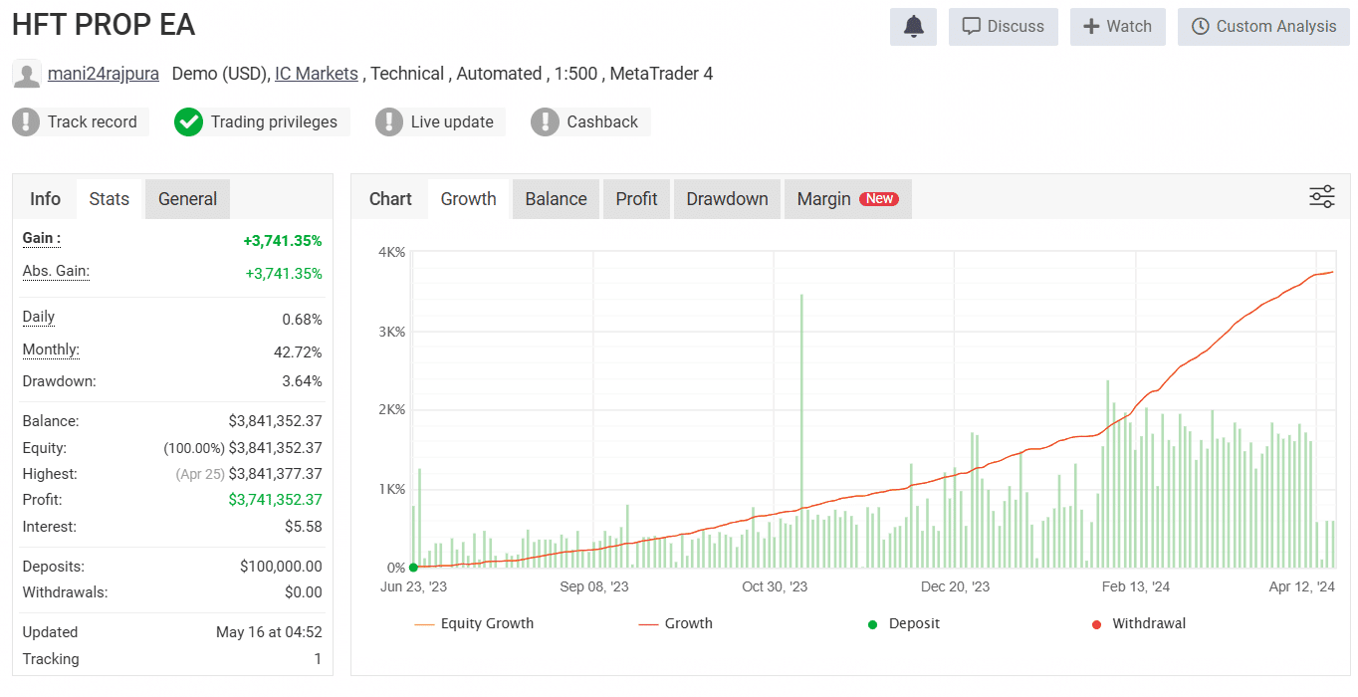1358x697 pixels.
Task: Follow the IC Markets broker link
Action: [317, 74]
